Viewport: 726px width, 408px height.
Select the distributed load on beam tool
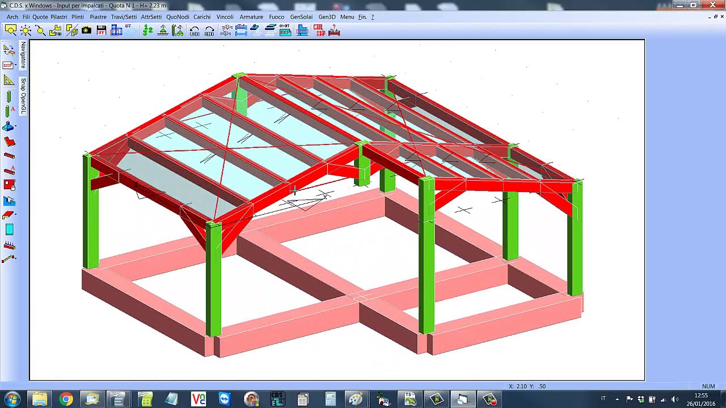[9, 245]
